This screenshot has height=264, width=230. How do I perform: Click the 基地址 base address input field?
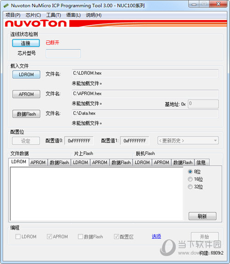click(203, 104)
